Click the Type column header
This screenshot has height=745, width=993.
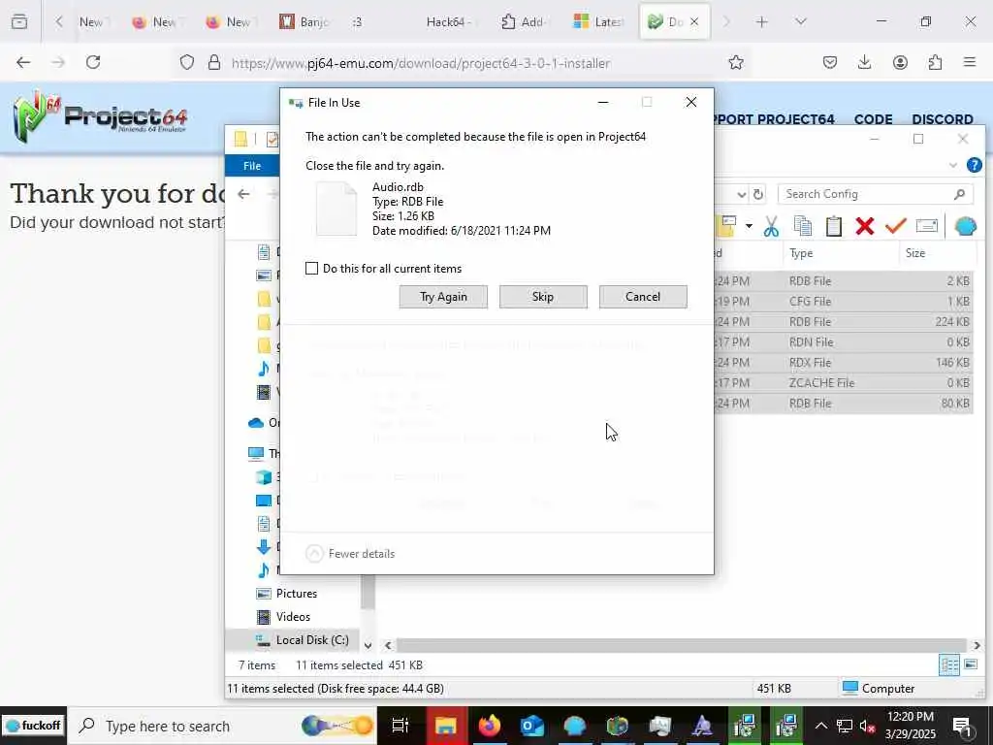(x=841, y=253)
